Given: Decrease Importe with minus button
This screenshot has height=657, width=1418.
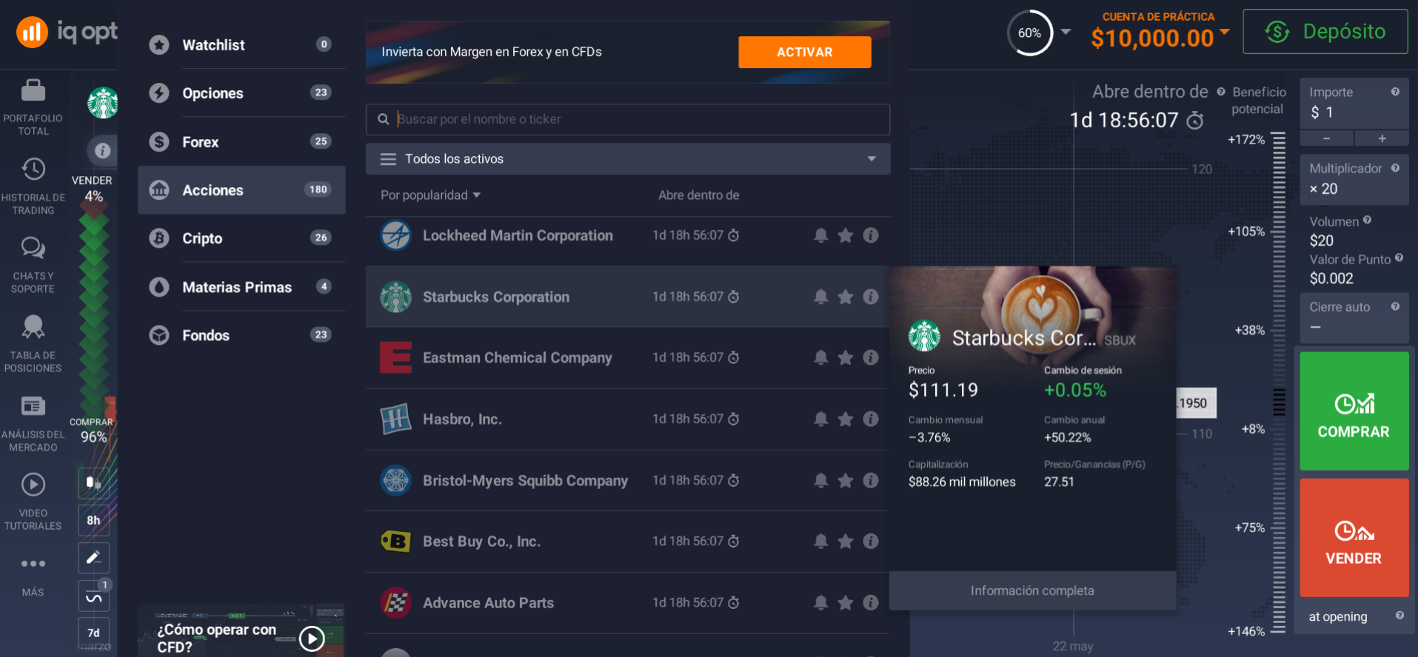Looking at the screenshot, I should point(1327,138).
